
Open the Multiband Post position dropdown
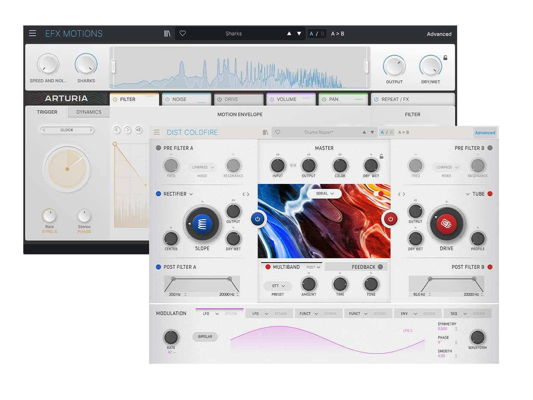click(314, 267)
